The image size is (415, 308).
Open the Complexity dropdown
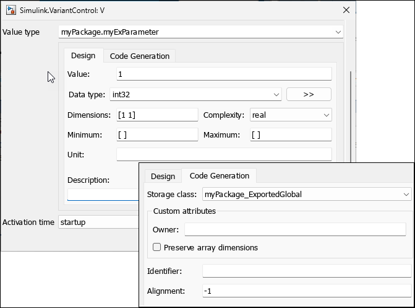(x=291, y=115)
